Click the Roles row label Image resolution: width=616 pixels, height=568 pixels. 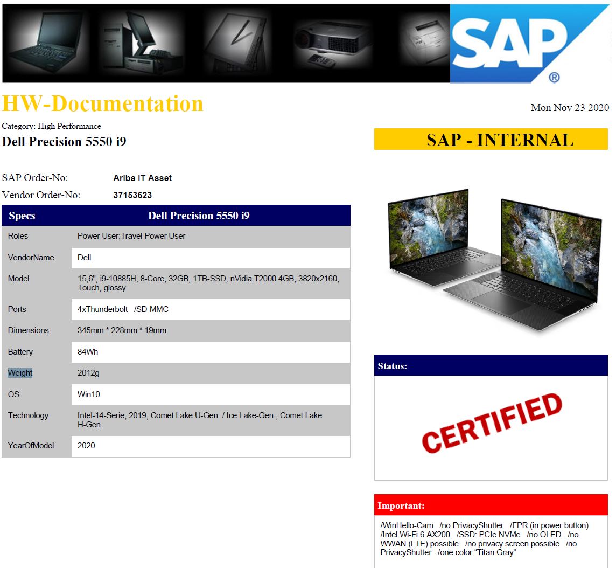[x=18, y=236]
